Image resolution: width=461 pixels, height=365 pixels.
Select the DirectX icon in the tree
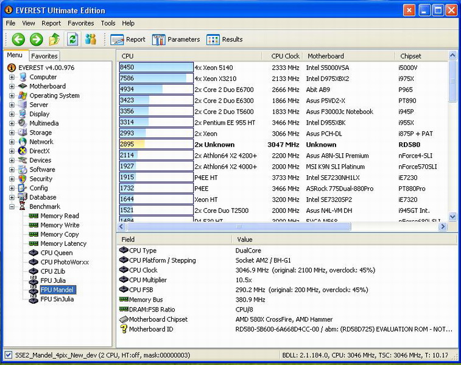coord(23,151)
